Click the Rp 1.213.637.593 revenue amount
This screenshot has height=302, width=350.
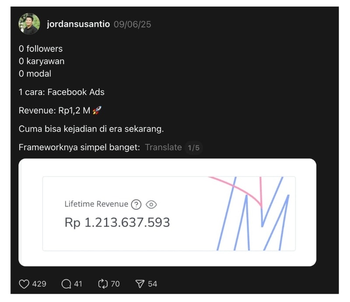tap(117, 222)
